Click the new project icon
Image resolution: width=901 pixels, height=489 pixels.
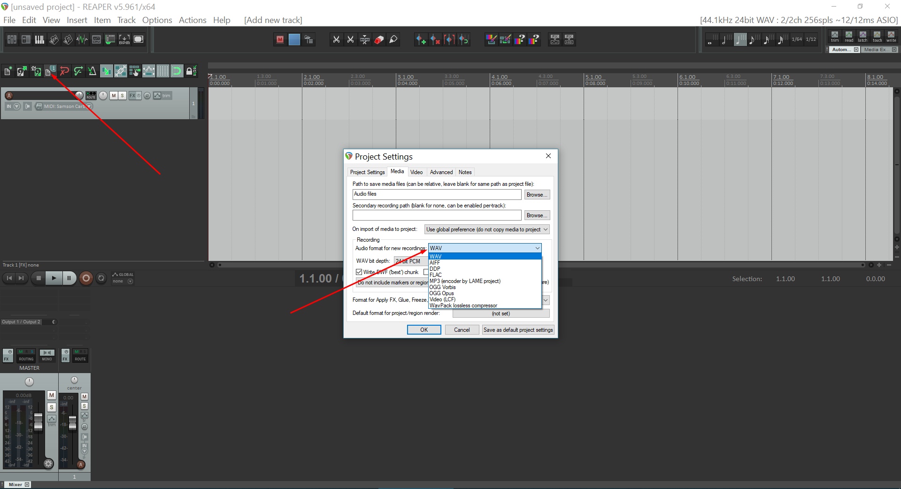click(8, 71)
